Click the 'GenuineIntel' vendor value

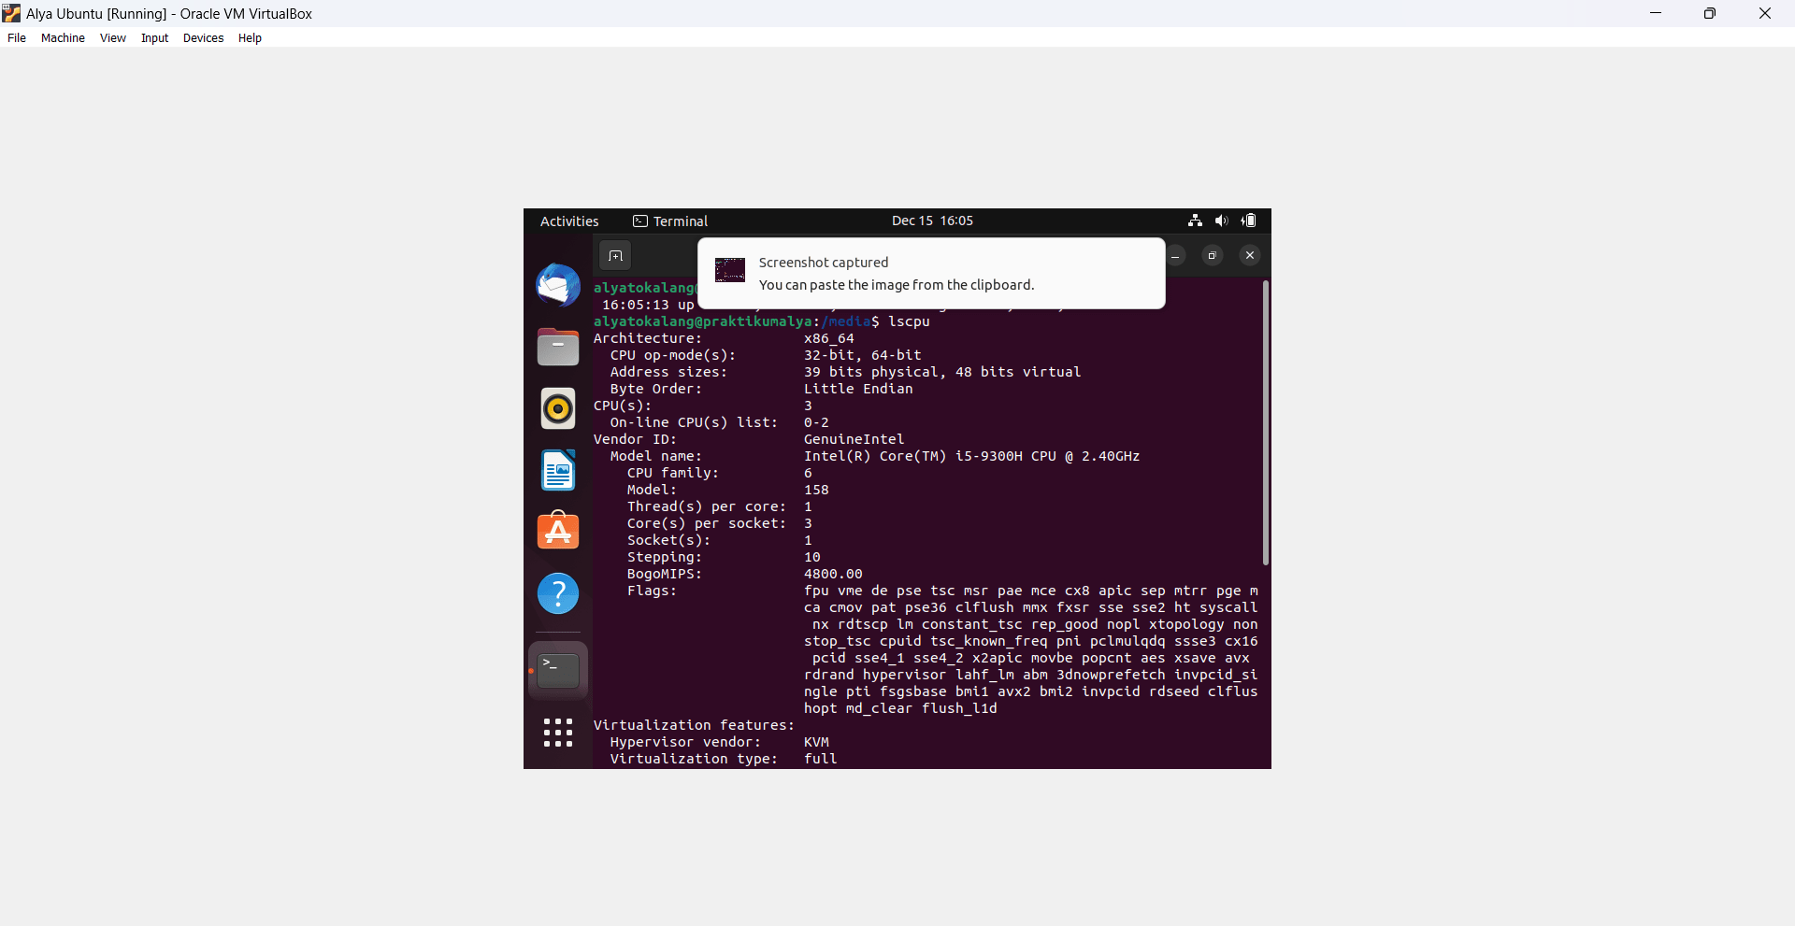(854, 439)
